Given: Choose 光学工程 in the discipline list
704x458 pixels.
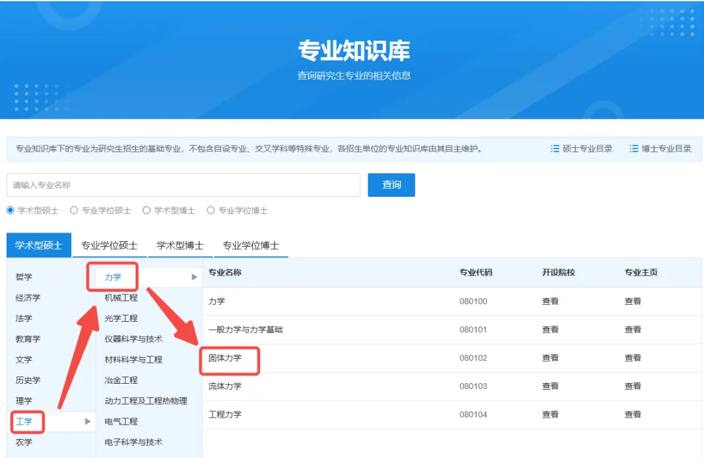Looking at the screenshot, I should pyautogui.click(x=121, y=319).
